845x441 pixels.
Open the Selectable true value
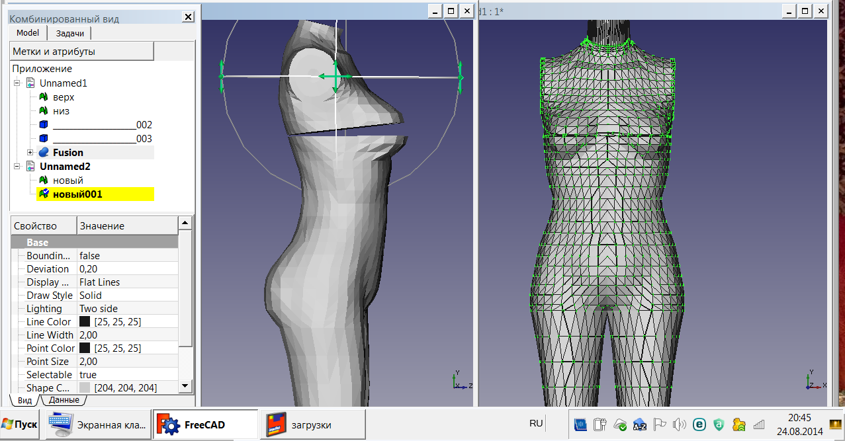[x=128, y=374]
